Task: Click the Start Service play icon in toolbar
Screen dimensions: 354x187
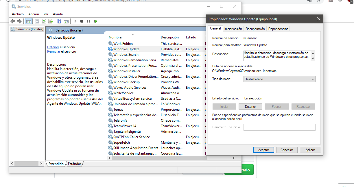Action: 75,21
